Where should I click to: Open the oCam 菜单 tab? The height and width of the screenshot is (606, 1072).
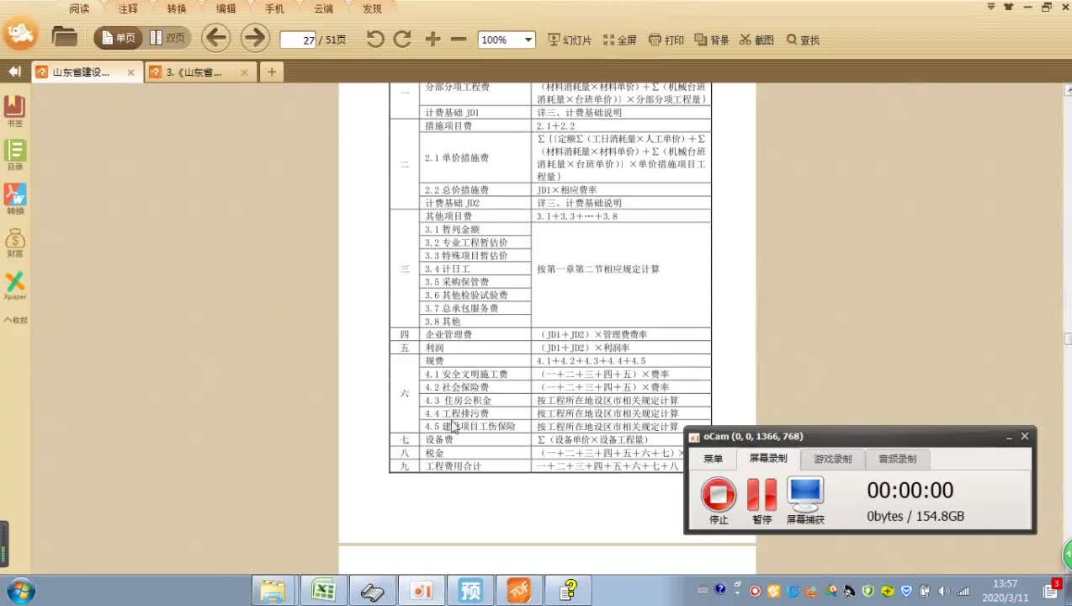[713, 459]
